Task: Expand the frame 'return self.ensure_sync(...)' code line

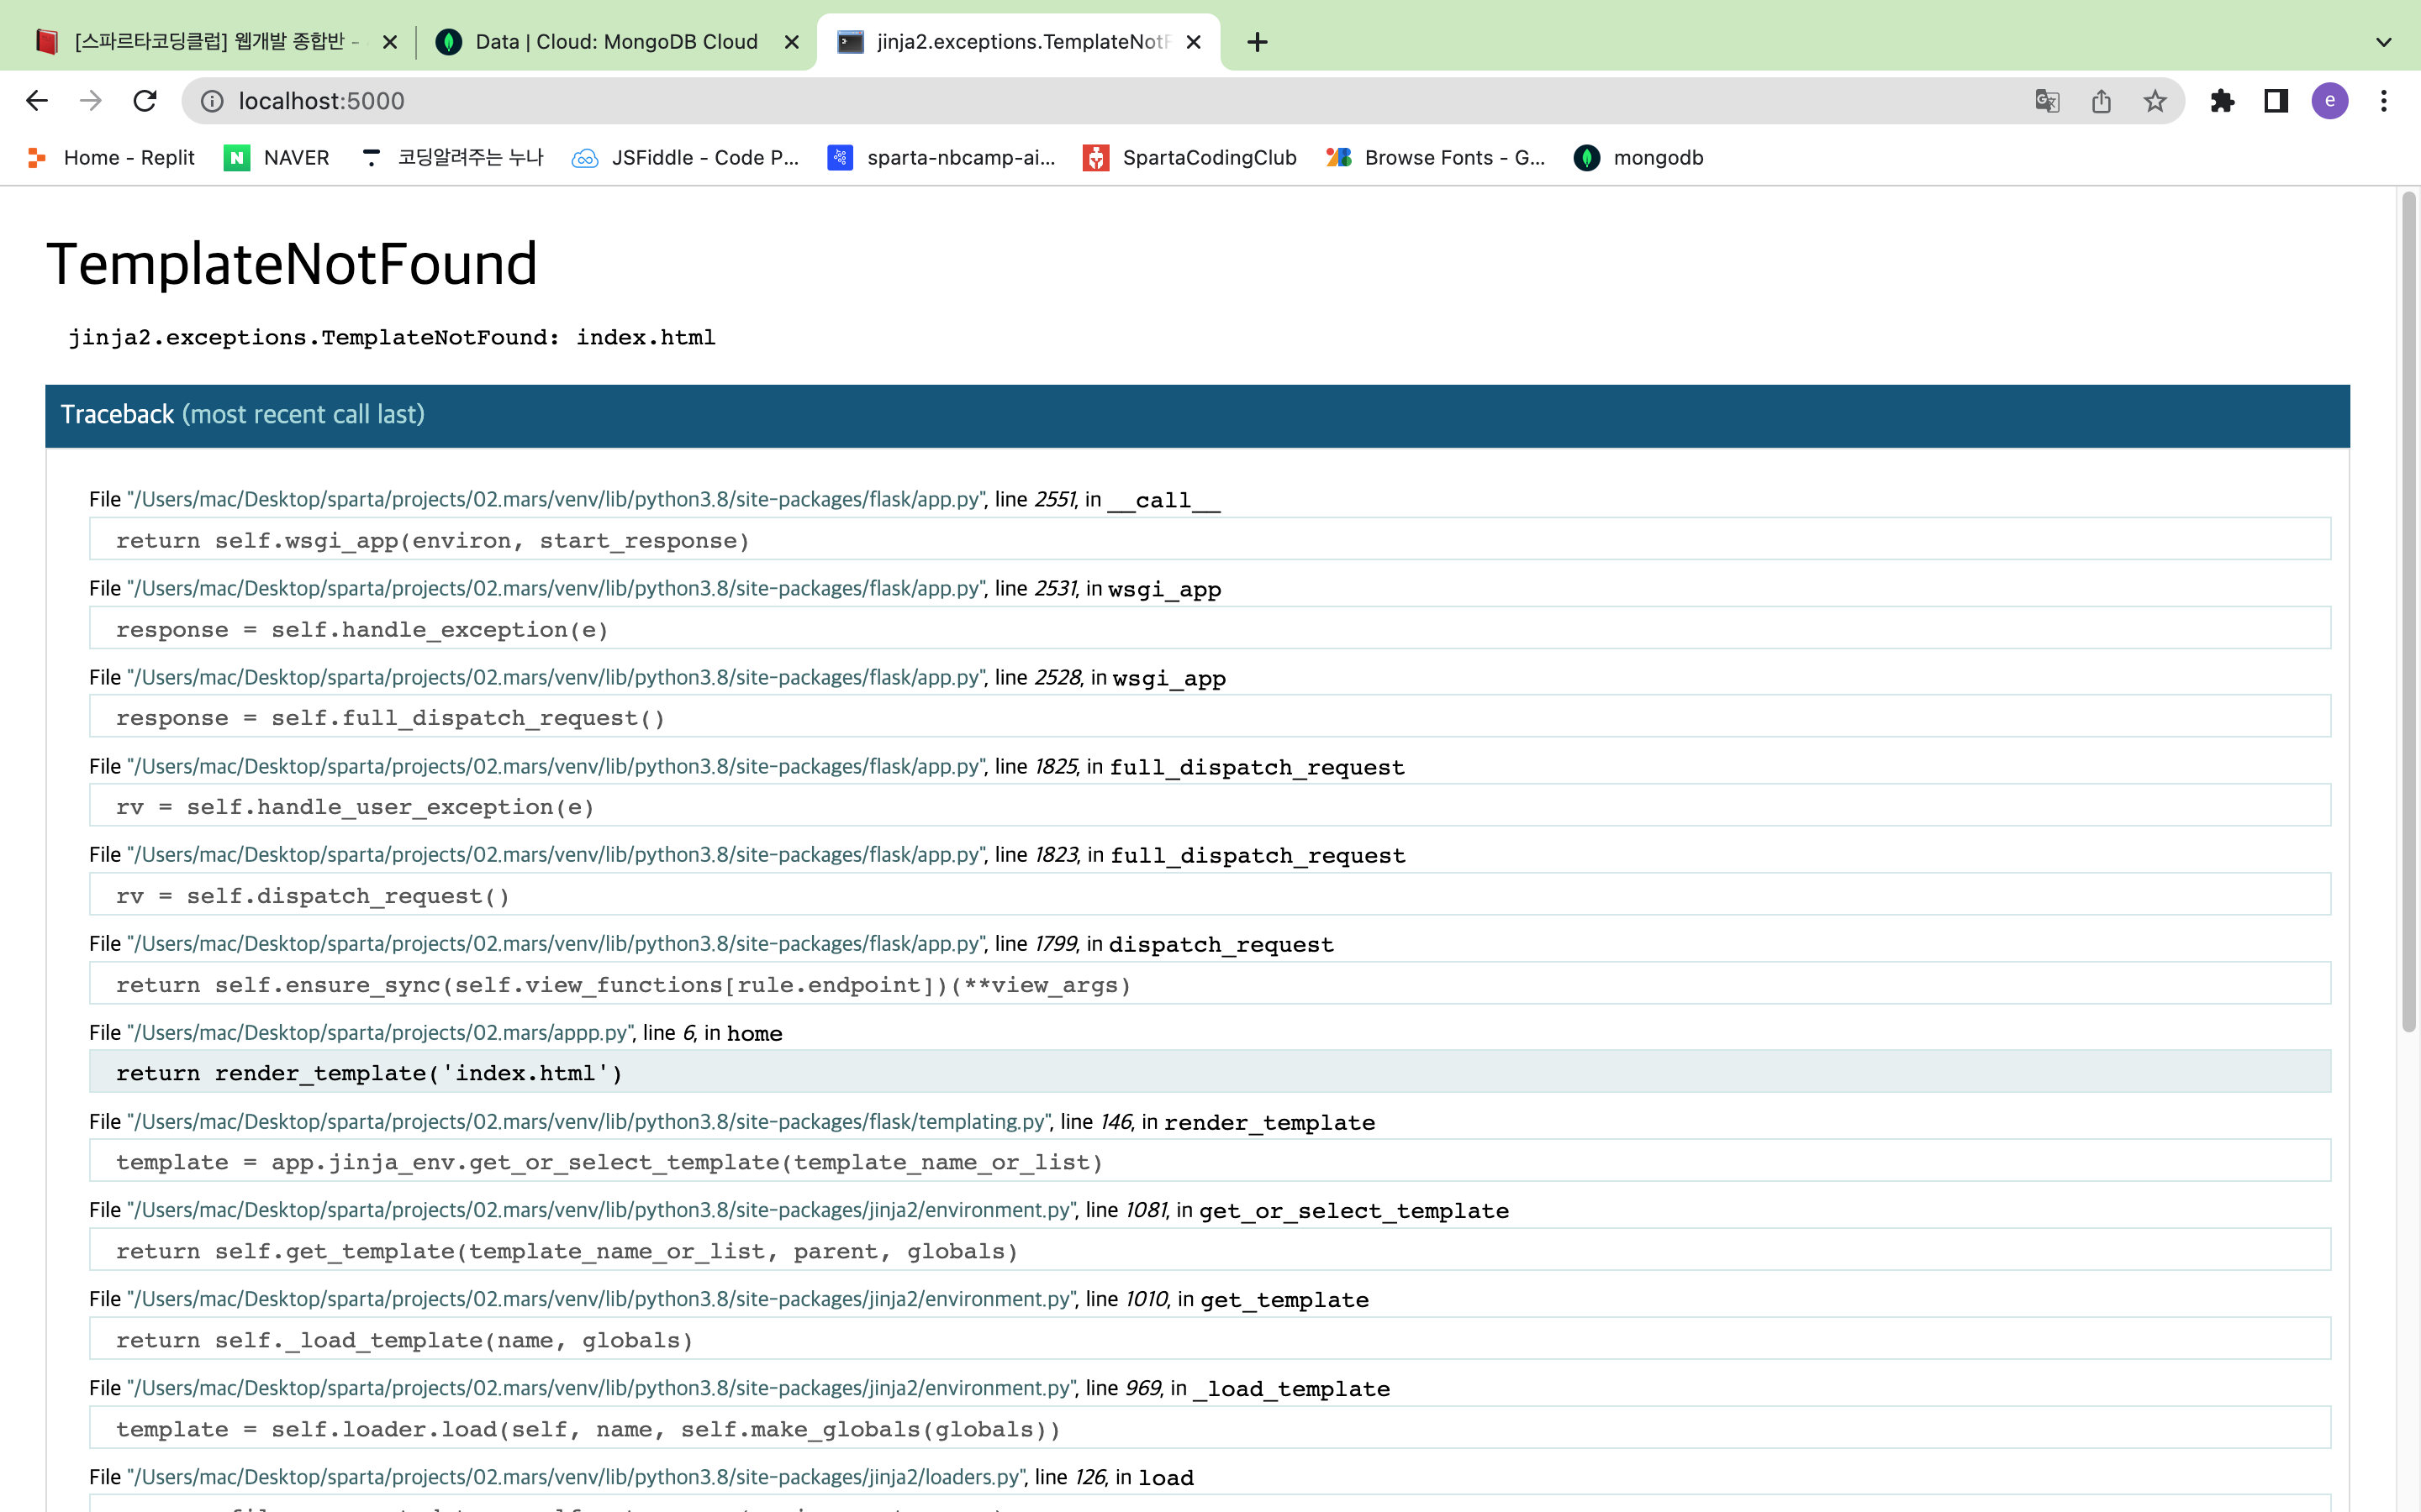Action: [x=1210, y=984]
